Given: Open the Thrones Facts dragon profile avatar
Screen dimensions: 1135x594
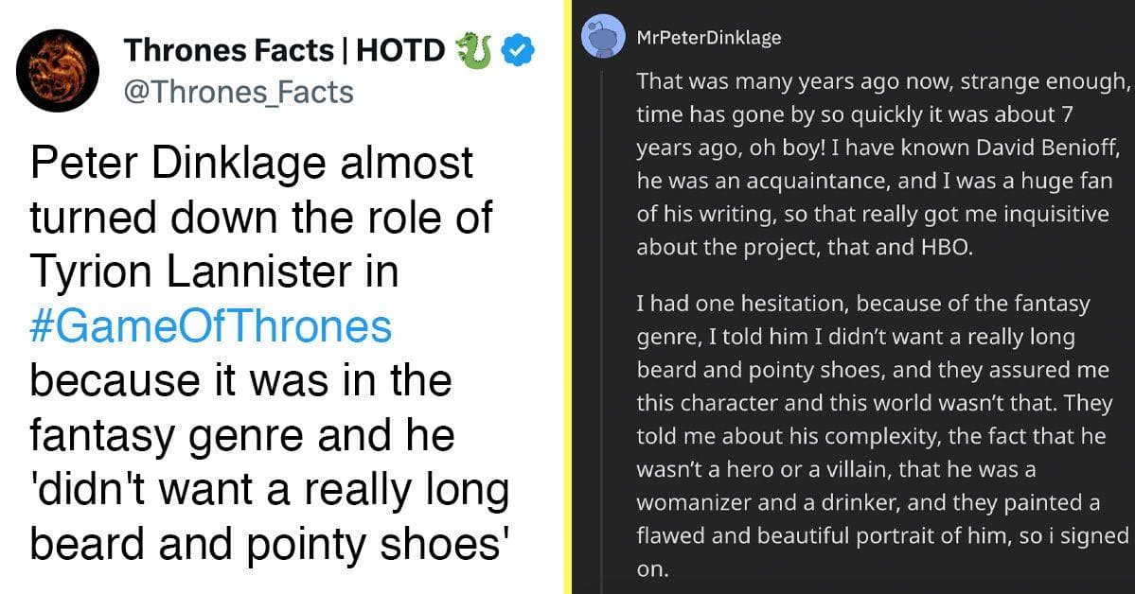Looking at the screenshot, I should tap(57, 70).
